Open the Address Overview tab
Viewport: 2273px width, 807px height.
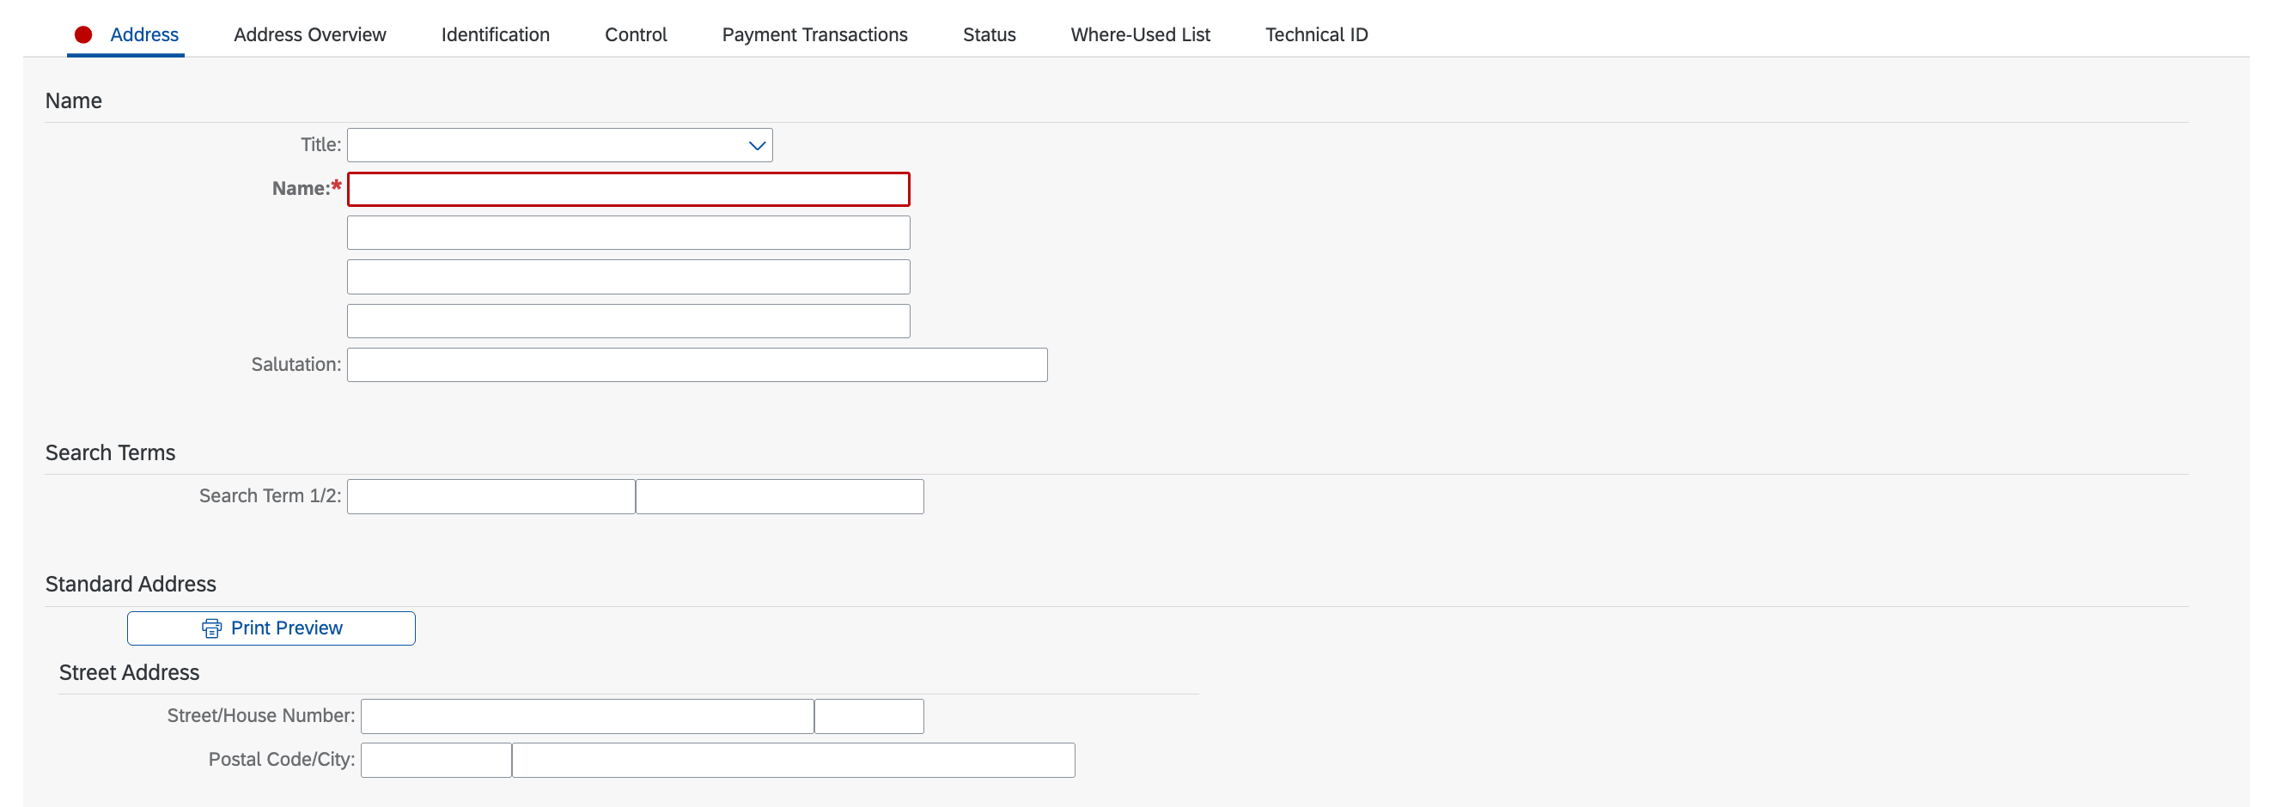(x=310, y=34)
